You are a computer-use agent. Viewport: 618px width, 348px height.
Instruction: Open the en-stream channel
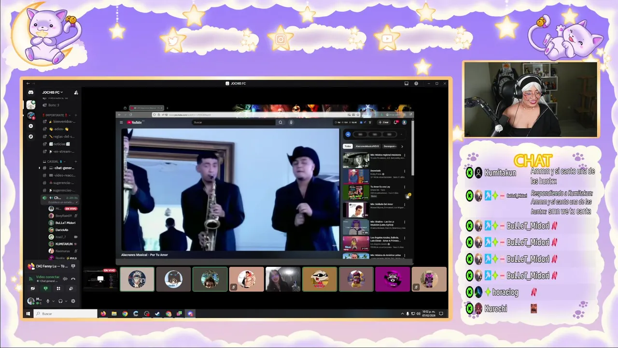[x=59, y=151]
